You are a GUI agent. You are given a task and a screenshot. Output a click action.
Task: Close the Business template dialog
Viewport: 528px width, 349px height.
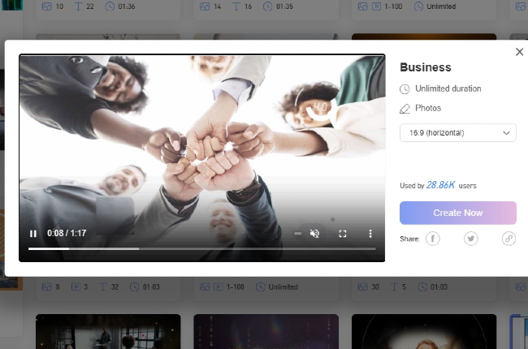519,52
